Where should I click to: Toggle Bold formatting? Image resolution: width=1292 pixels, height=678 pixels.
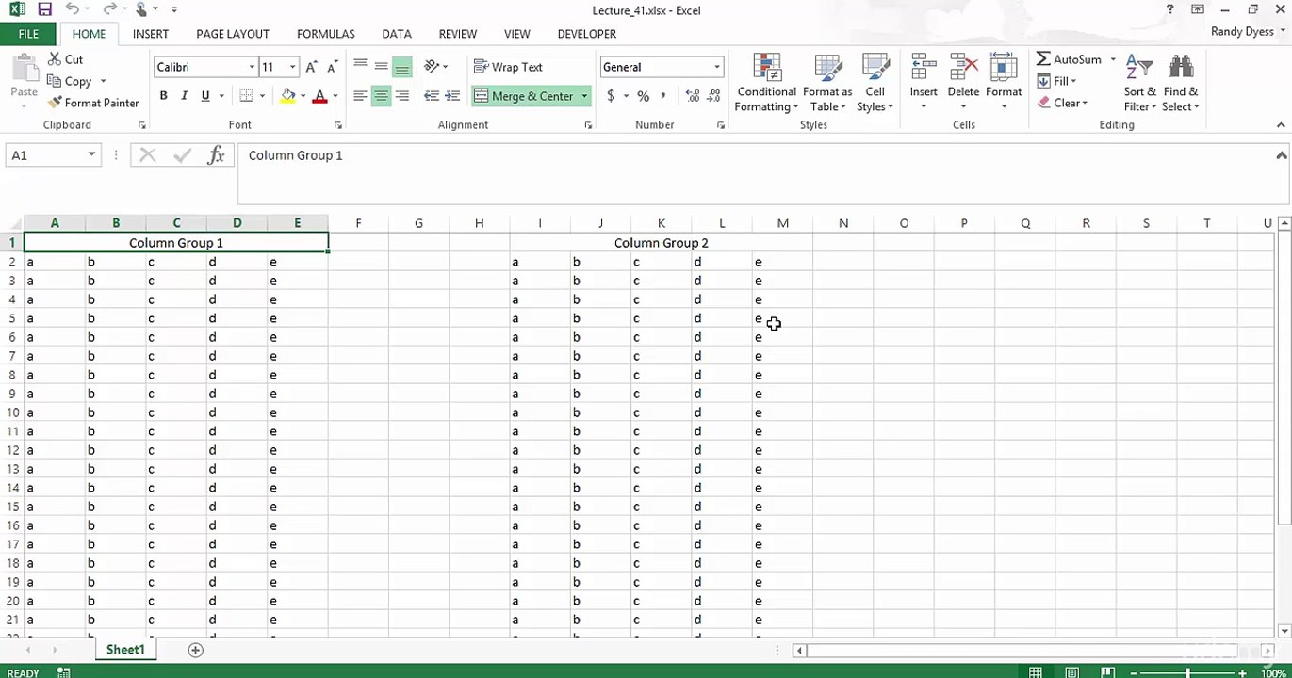pos(163,96)
